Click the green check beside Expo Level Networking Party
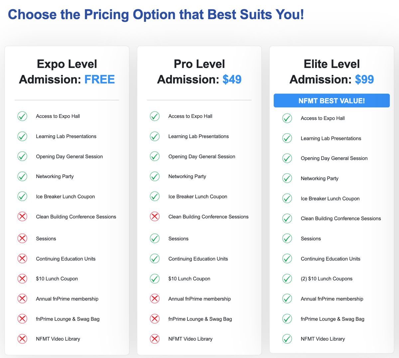Image resolution: width=399 pixels, height=358 pixels. [x=22, y=176]
